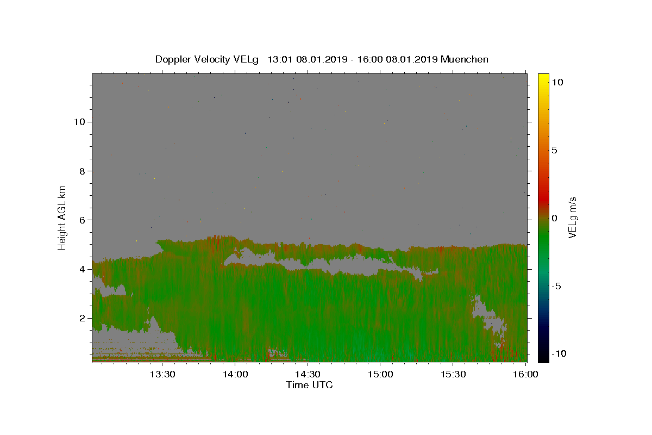
Task: Click the yellow top of the colorbar
Action: click(543, 79)
